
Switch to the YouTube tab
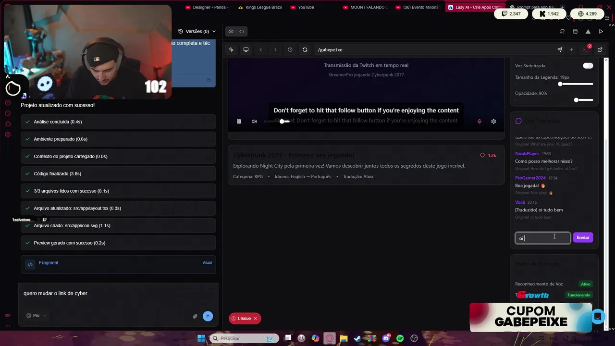(x=302, y=7)
